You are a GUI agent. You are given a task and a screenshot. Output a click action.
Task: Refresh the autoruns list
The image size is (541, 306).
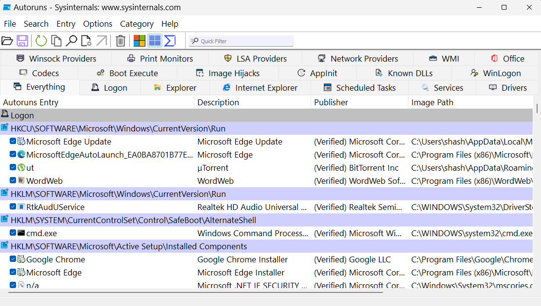41,41
